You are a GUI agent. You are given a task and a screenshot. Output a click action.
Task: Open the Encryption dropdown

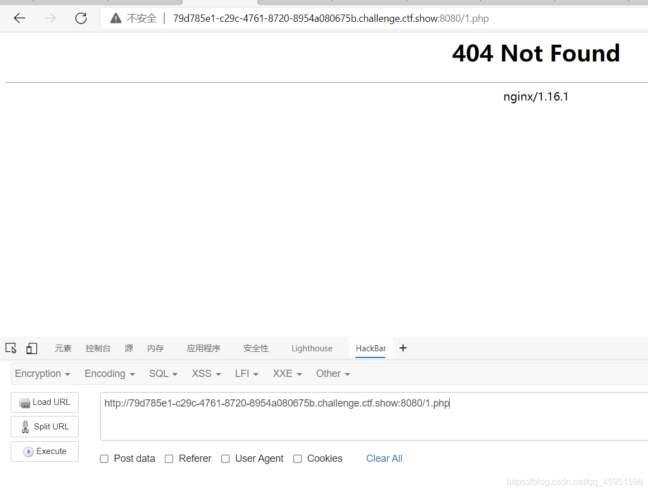coord(42,374)
